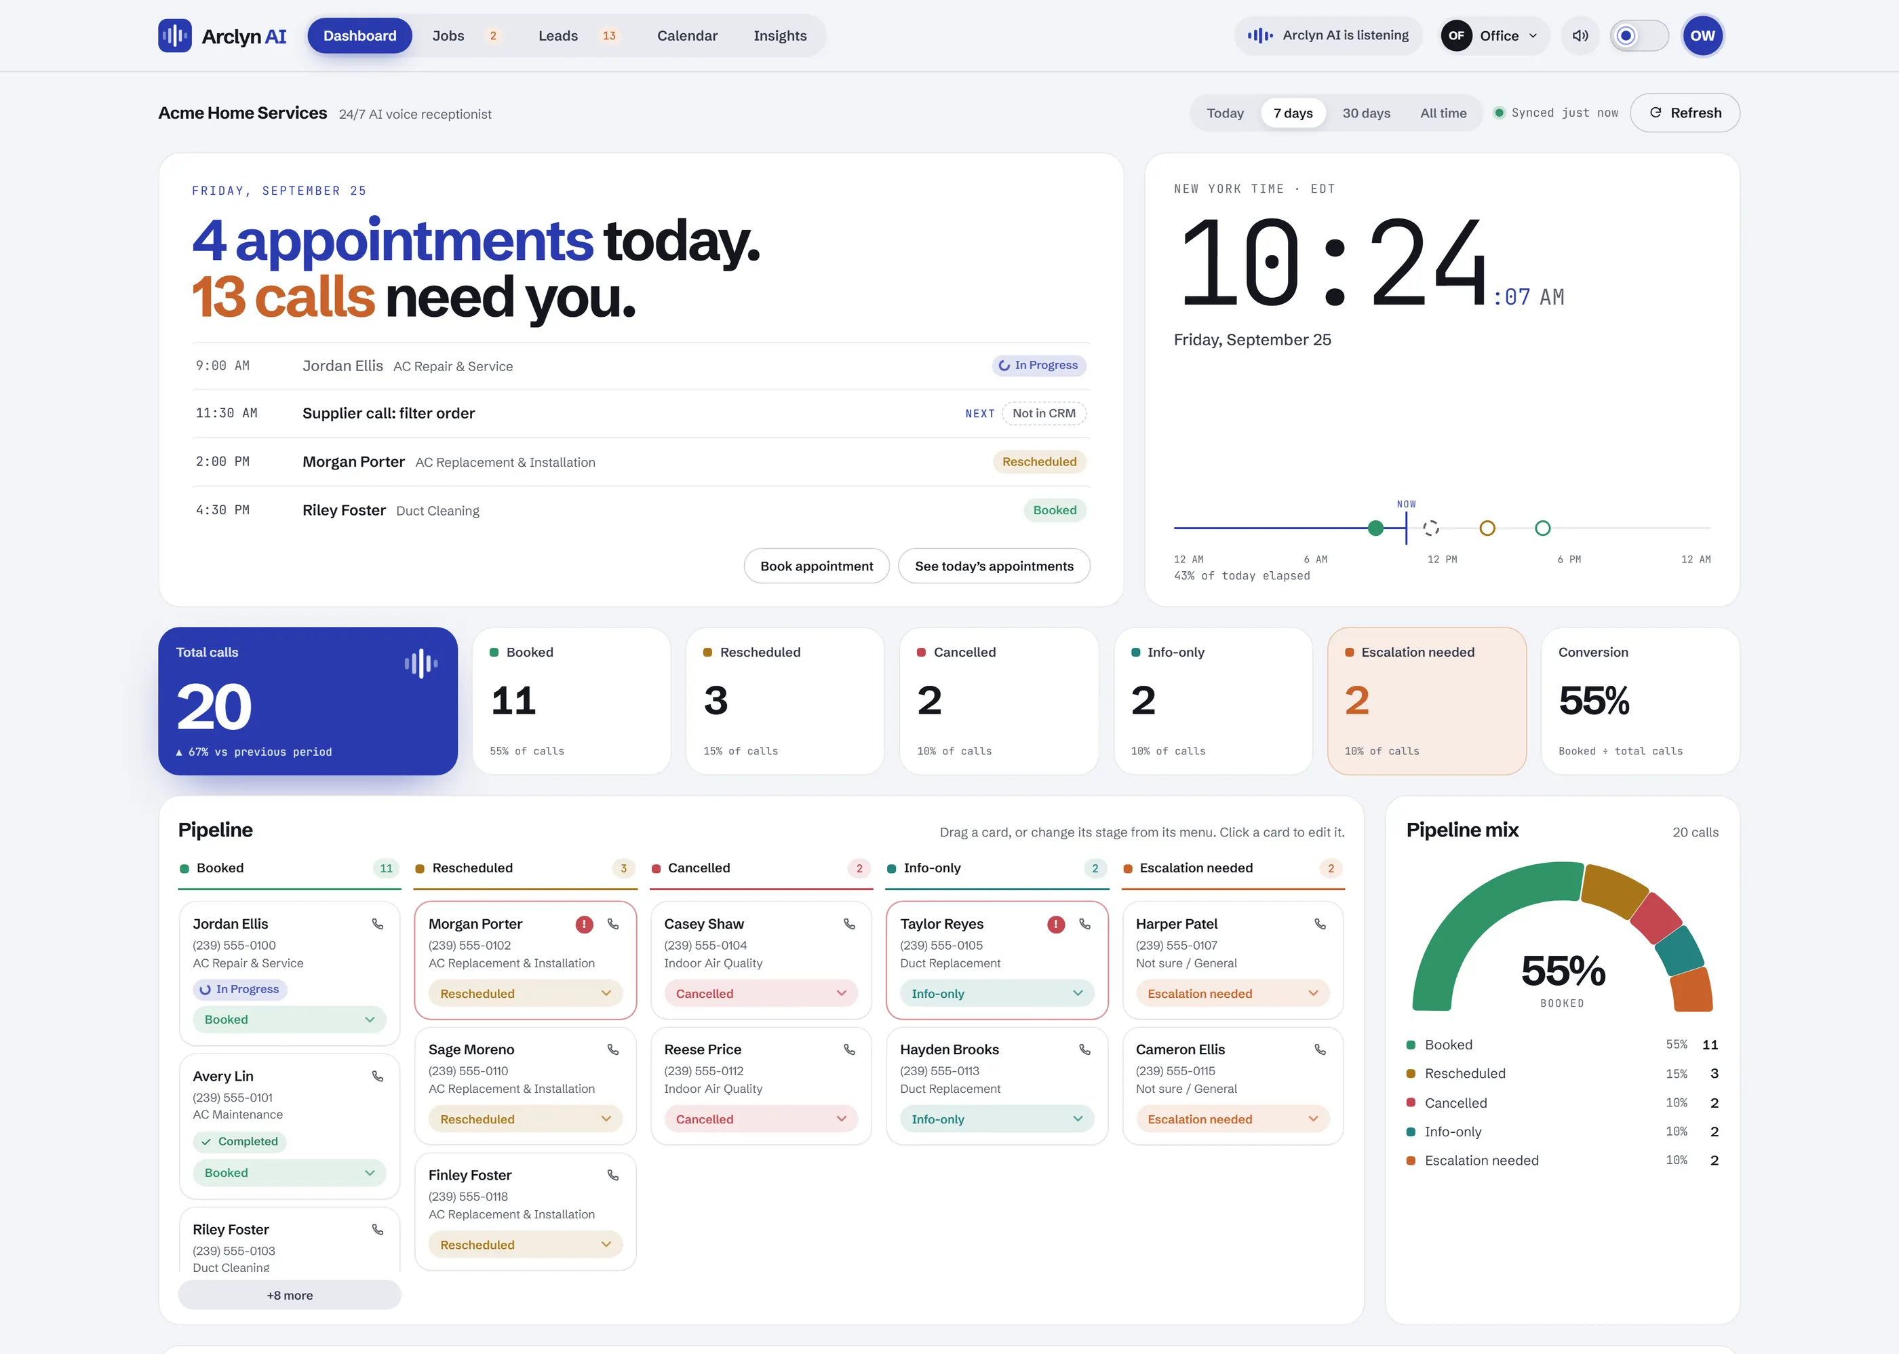Switch to the Calendar tab
The image size is (1899, 1354).
tap(687, 36)
